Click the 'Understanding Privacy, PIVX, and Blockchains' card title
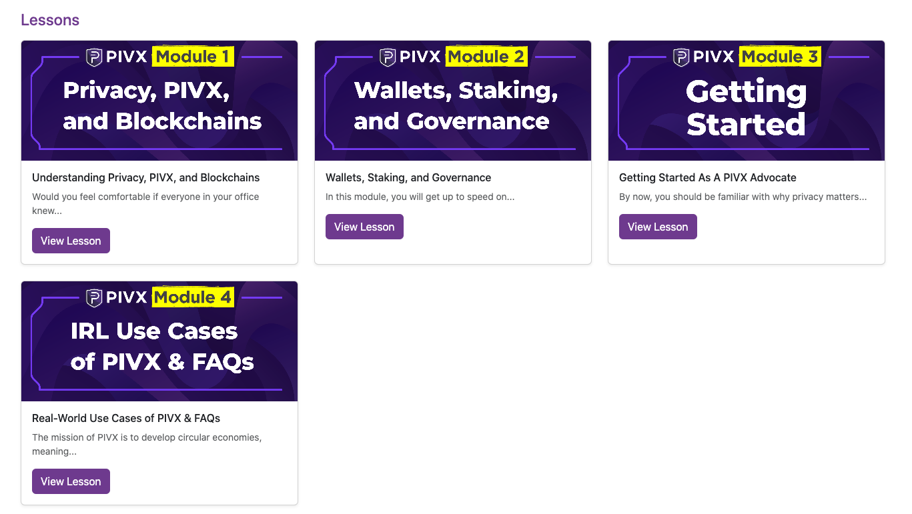912x514 pixels. click(x=146, y=177)
